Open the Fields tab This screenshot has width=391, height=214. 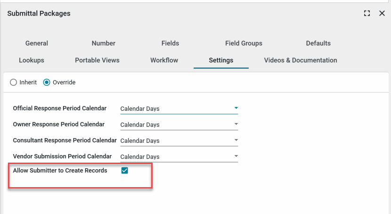click(170, 43)
